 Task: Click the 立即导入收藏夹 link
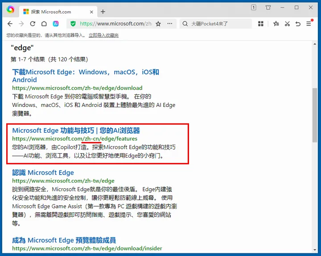[103, 35]
